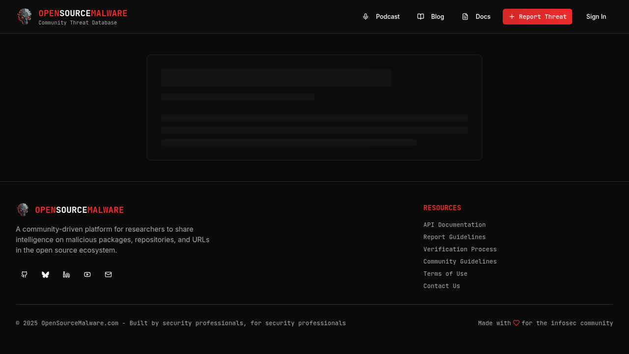The width and height of the screenshot is (629, 354).
Task: Click the 'A community-driven platform' description
Action: click(113, 239)
